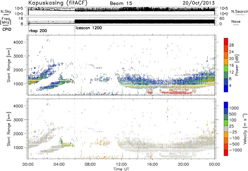
Task: Click the 'Power [dB]' colorbar title
Action: [x=237, y=65]
